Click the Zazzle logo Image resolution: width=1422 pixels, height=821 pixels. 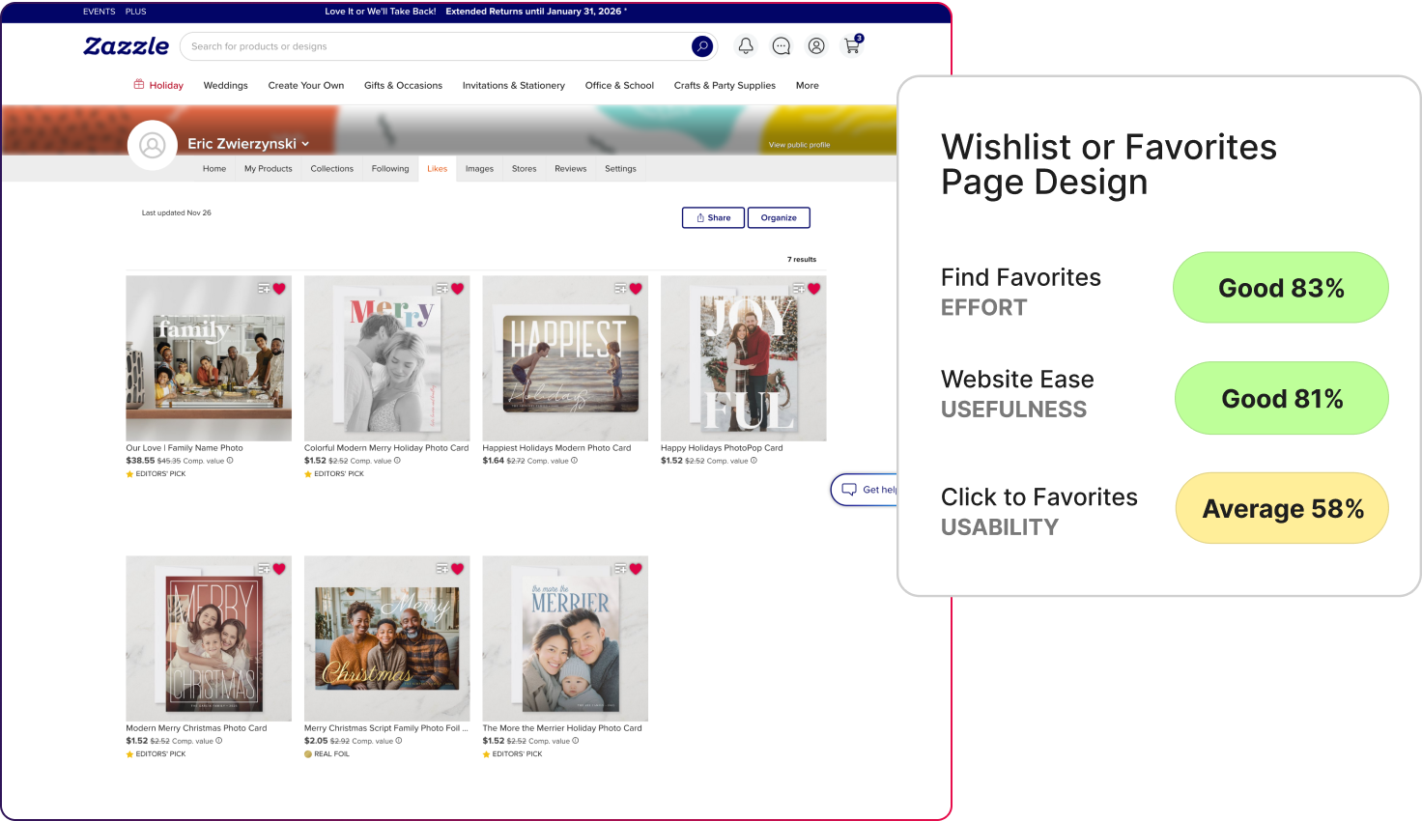coord(127,46)
